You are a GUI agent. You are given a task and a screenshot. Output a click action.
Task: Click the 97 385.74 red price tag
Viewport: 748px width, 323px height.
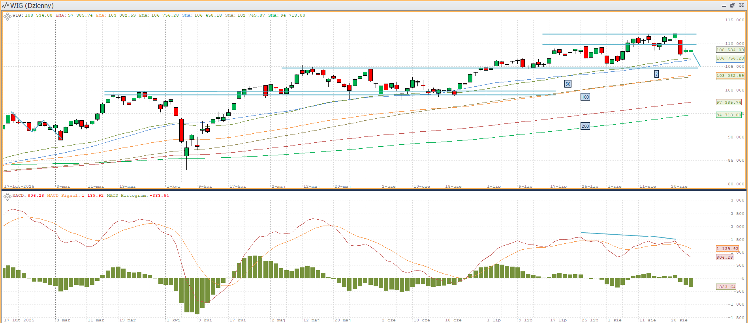729,103
